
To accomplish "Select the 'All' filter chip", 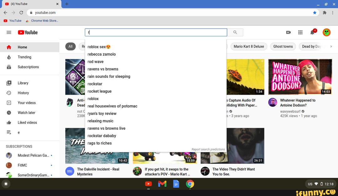I will tap(70, 47).
